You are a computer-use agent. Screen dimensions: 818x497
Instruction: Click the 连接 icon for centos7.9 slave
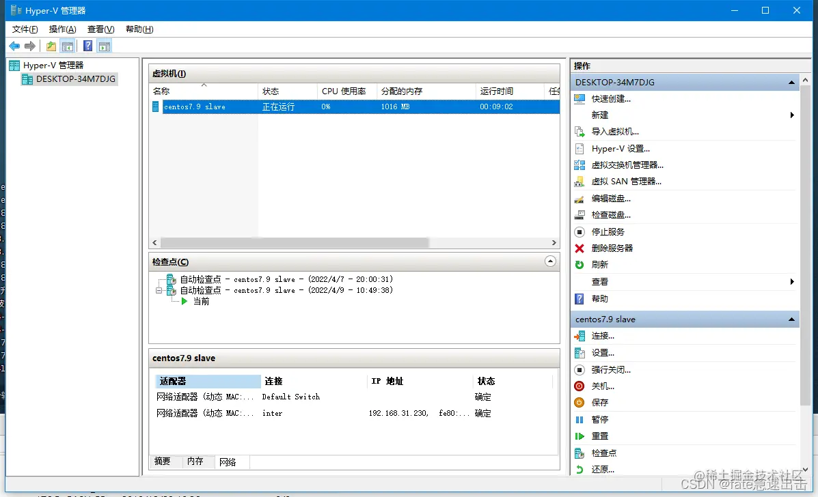click(580, 336)
